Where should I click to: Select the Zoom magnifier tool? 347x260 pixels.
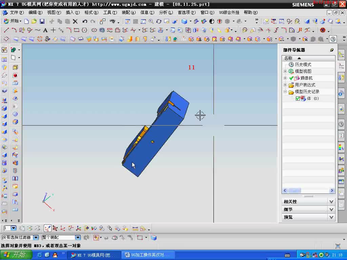151,21
